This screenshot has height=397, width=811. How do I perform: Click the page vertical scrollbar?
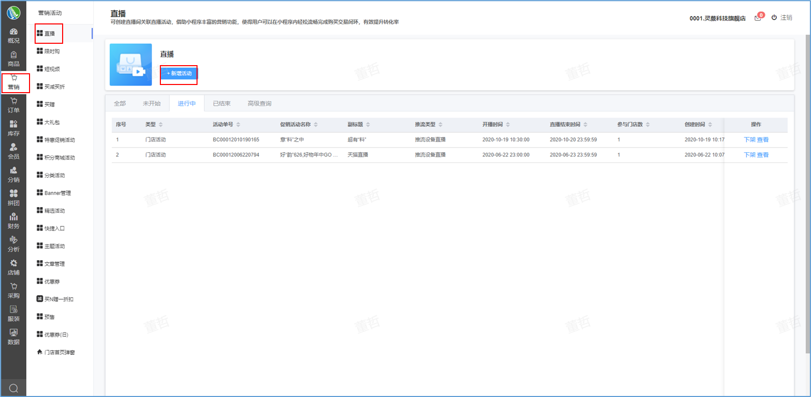[x=807, y=193]
